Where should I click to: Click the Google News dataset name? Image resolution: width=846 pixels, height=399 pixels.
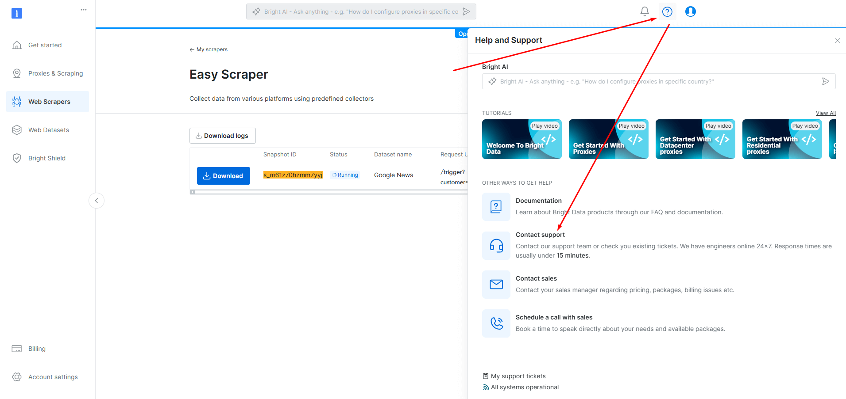click(x=394, y=175)
